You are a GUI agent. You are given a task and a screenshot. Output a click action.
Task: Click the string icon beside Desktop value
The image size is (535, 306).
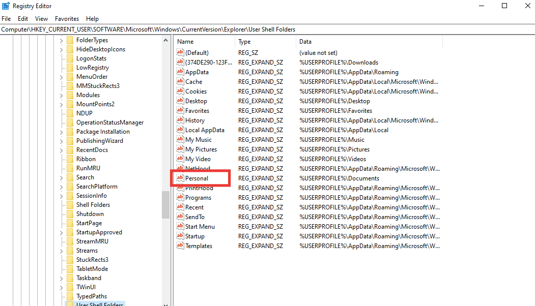(x=180, y=101)
